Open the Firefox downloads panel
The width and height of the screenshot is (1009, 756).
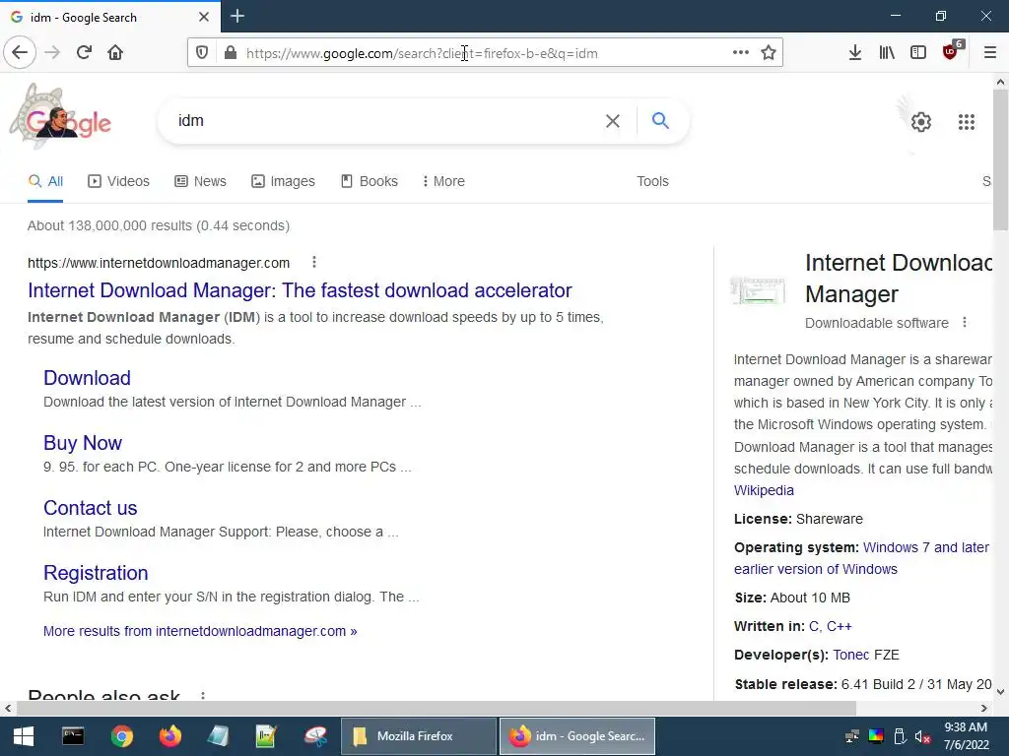(854, 53)
